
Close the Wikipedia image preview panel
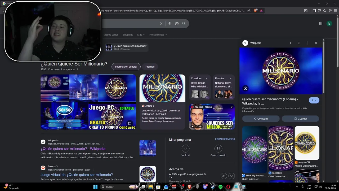point(316,43)
